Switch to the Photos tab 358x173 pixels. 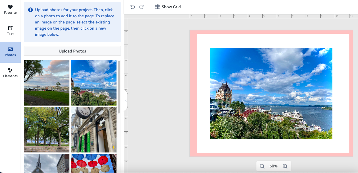[10, 52]
